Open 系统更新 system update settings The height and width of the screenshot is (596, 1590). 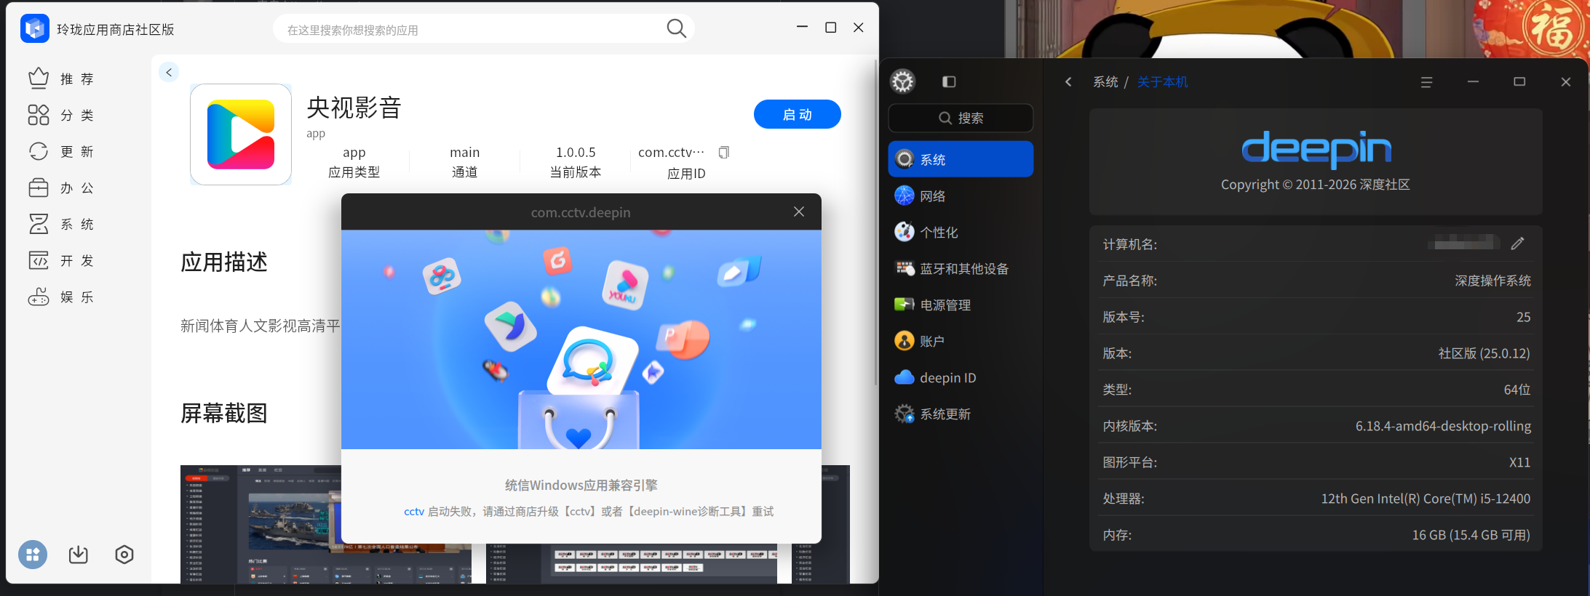[x=961, y=414]
